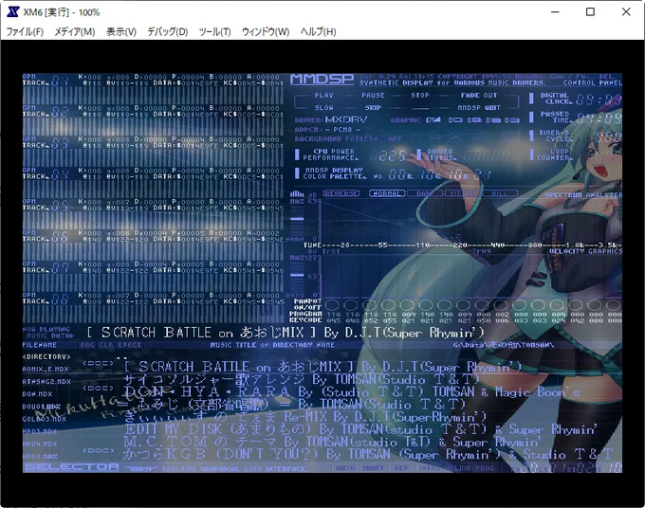Click the spectrum analyzer bars icon
Image resolution: width=645 pixels, height=508 pixels.
pos(297,193)
